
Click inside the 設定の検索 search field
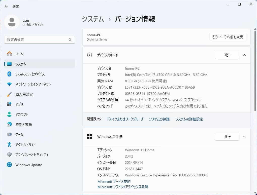[x=39, y=40]
